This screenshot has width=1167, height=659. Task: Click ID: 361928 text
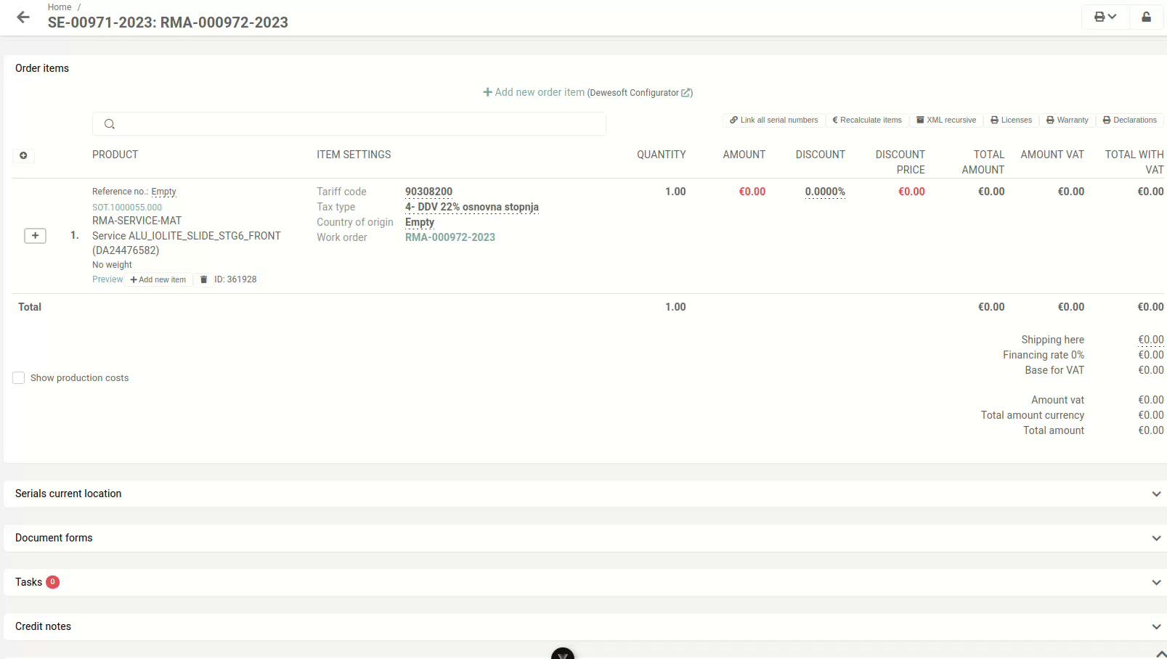pos(235,279)
